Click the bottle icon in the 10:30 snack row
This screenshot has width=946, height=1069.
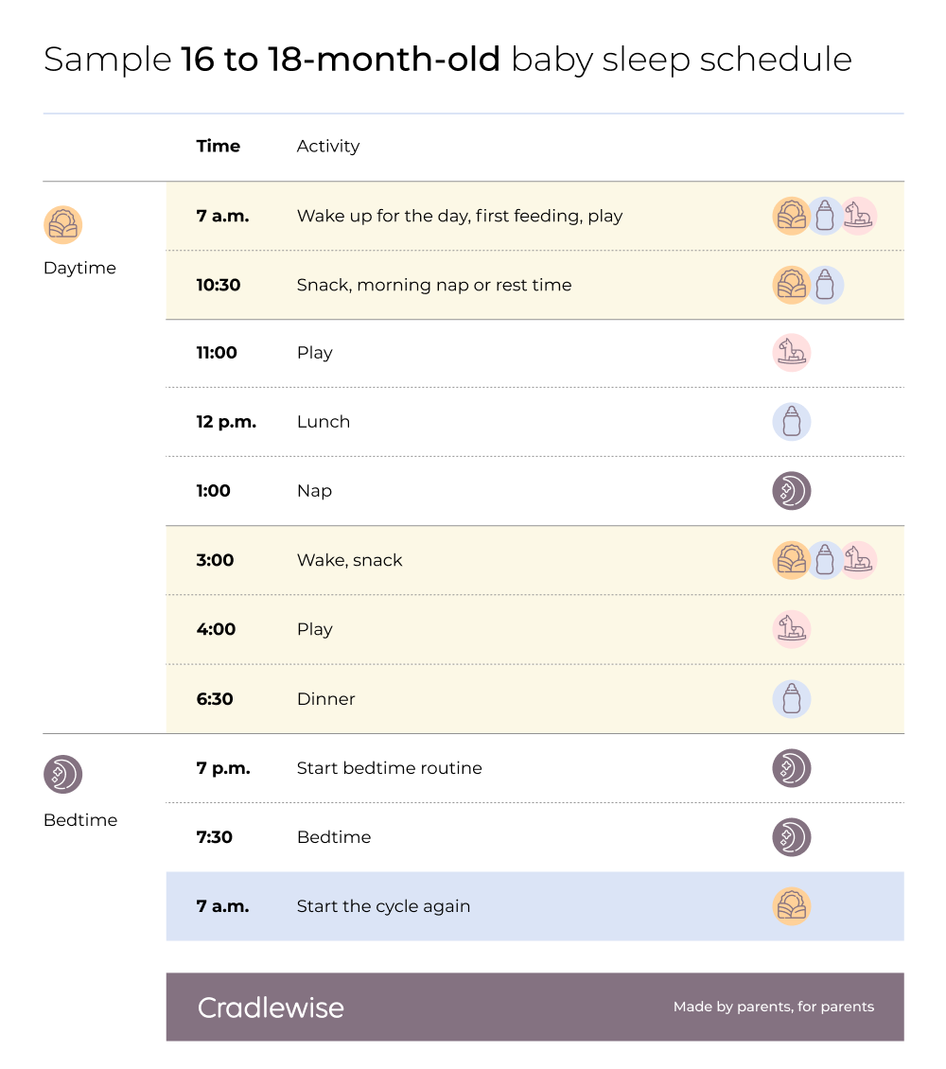[825, 285]
